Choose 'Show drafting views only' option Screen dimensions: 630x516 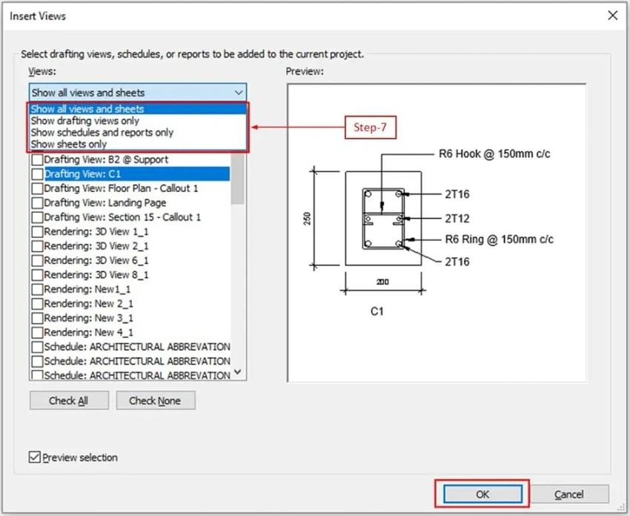[84, 120]
